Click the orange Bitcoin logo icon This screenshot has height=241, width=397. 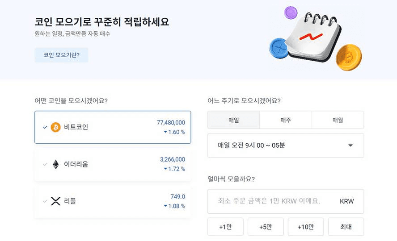[x=56, y=127]
